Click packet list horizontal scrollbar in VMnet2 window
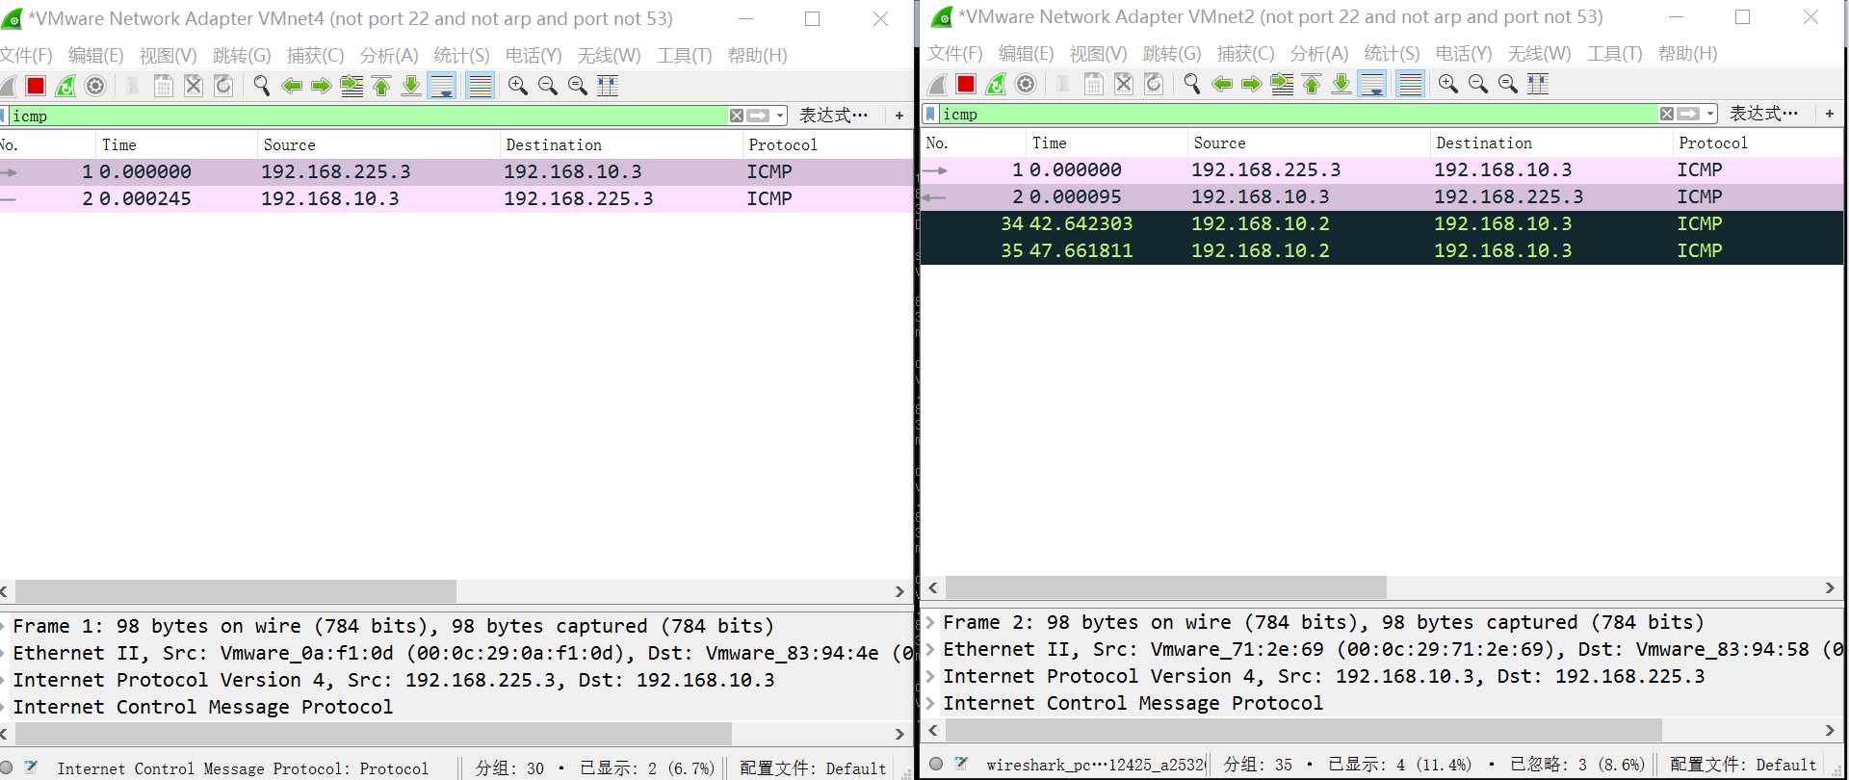 (x=1165, y=587)
